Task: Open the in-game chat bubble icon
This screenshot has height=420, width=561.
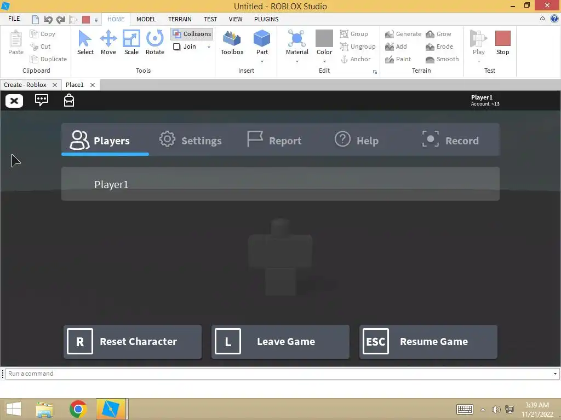Action: 42,100
